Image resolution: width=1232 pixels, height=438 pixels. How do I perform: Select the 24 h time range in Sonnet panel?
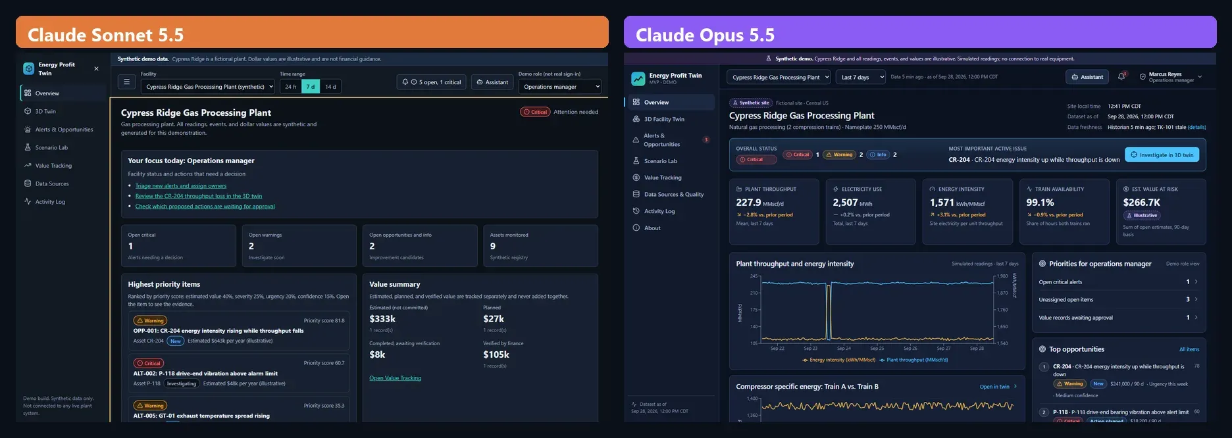290,86
